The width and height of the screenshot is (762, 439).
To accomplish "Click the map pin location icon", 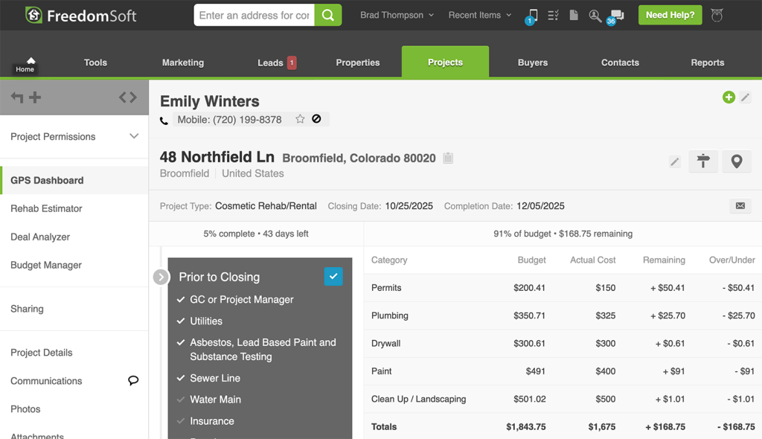I will [x=736, y=161].
